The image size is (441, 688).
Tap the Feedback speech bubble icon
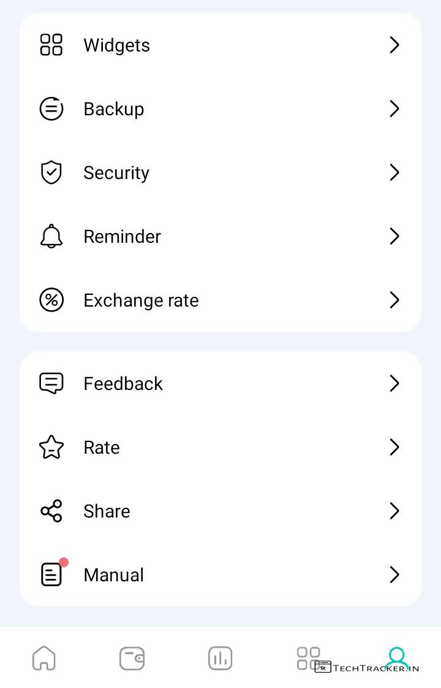51,383
